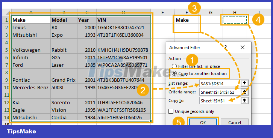Select column E header

162,12
